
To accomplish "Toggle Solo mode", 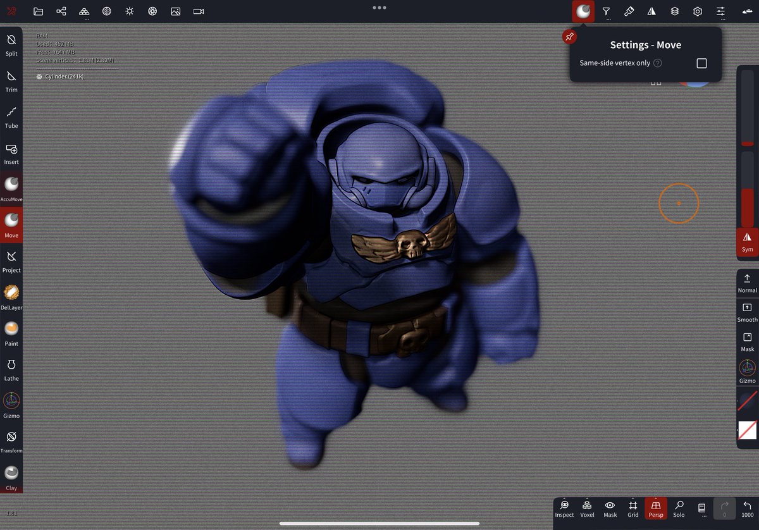I will (x=679, y=508).
